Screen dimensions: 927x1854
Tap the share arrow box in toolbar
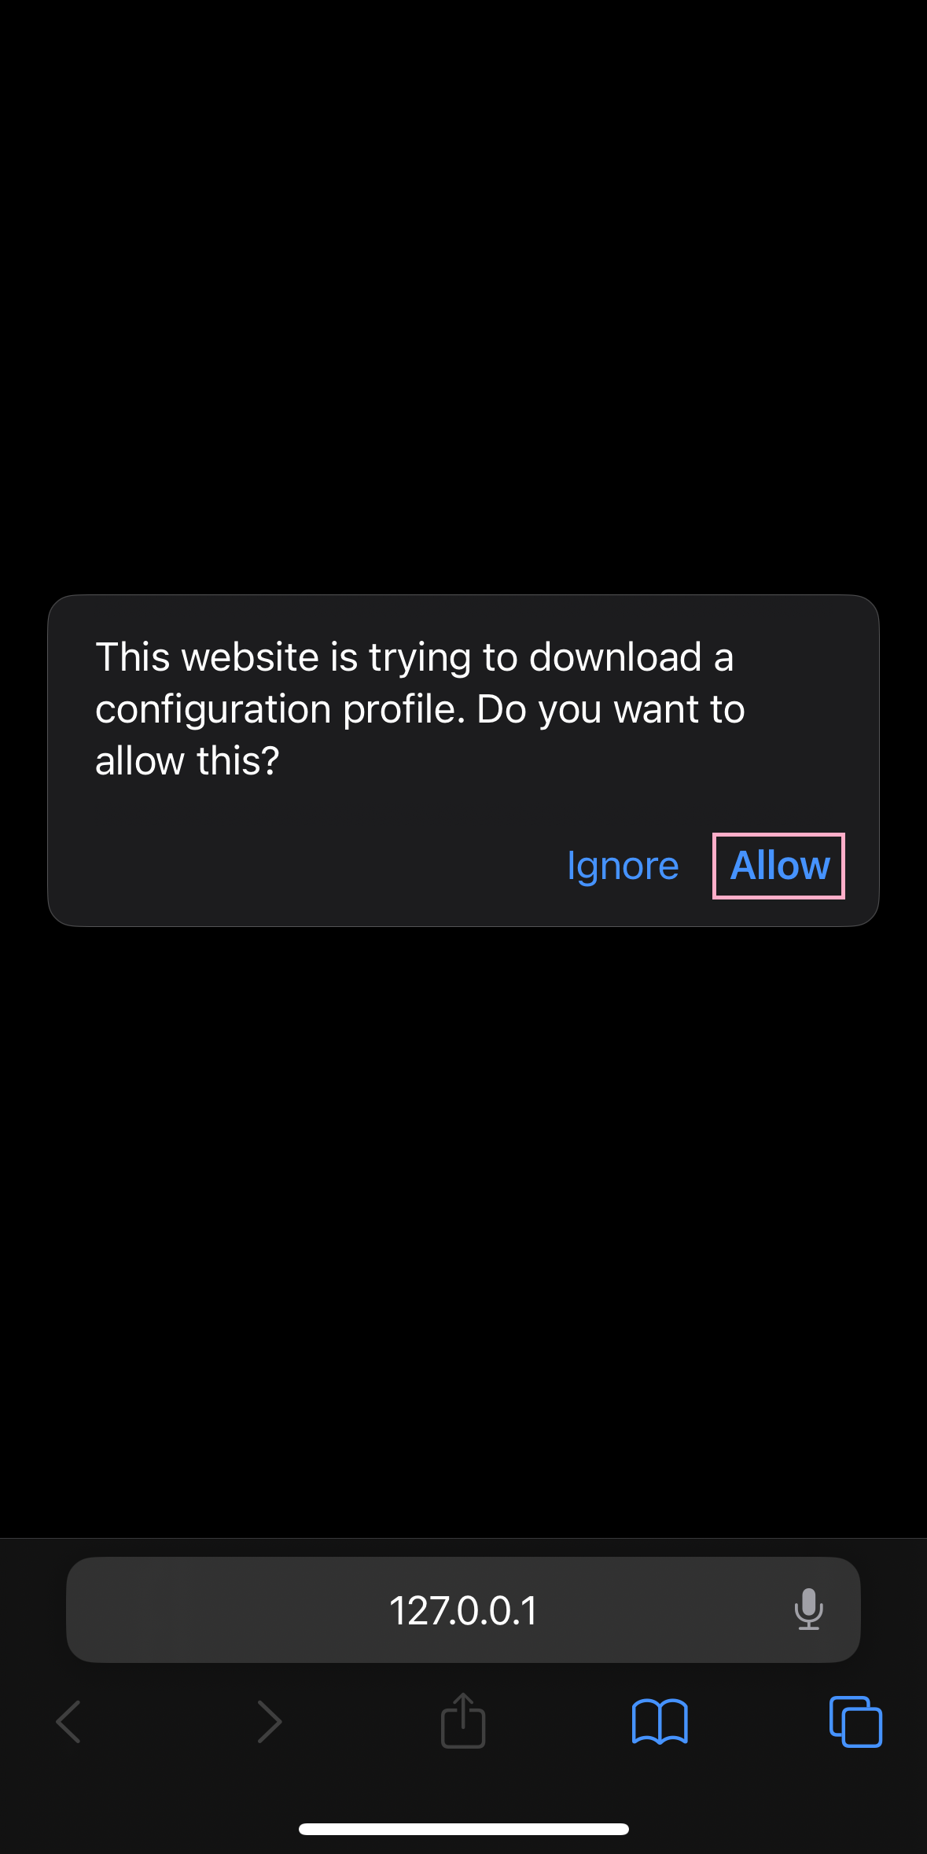tap(463, 1720)
